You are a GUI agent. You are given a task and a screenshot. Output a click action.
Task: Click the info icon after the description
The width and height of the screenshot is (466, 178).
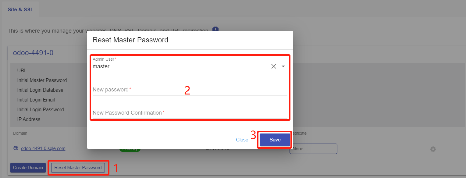click(216, 30)
